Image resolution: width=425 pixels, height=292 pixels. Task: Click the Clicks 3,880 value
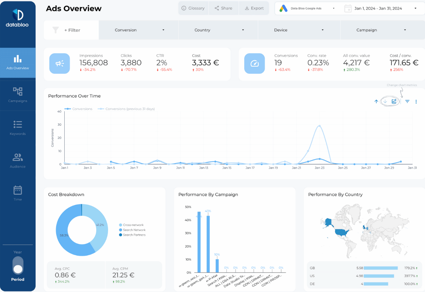(x=131, y=63)
